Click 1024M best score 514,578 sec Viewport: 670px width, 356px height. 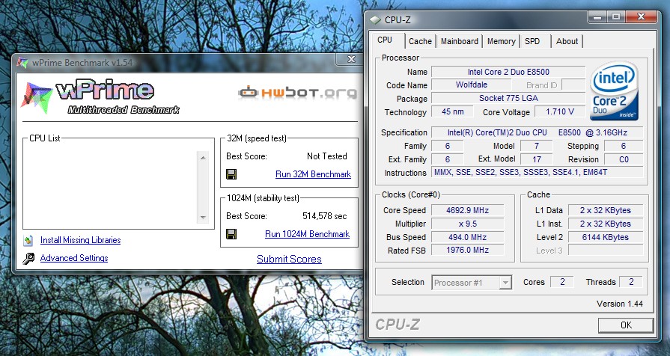[x=325, y=216]
